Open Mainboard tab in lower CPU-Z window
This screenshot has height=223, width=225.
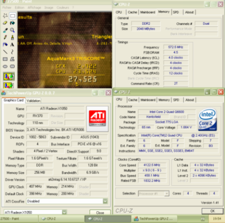[x=148, y=100]
